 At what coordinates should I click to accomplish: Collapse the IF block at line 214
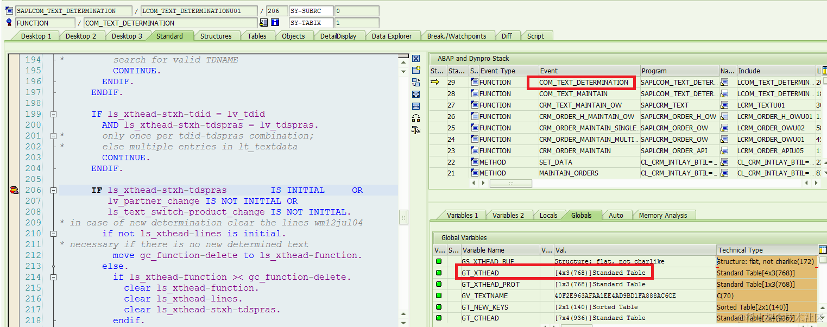53,277
